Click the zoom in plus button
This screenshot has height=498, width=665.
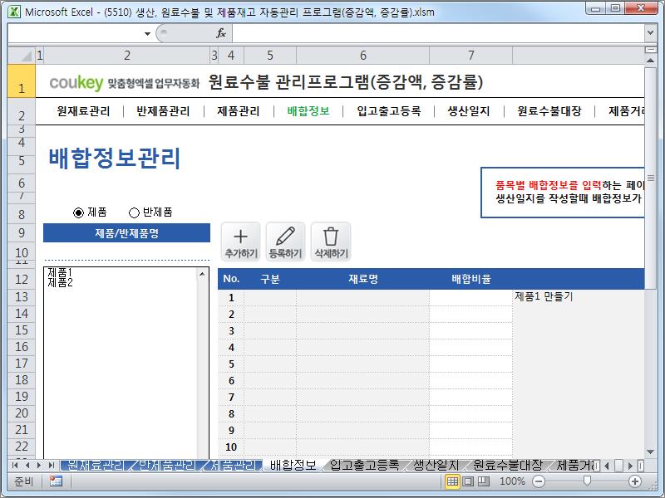(x=635, y=481)
